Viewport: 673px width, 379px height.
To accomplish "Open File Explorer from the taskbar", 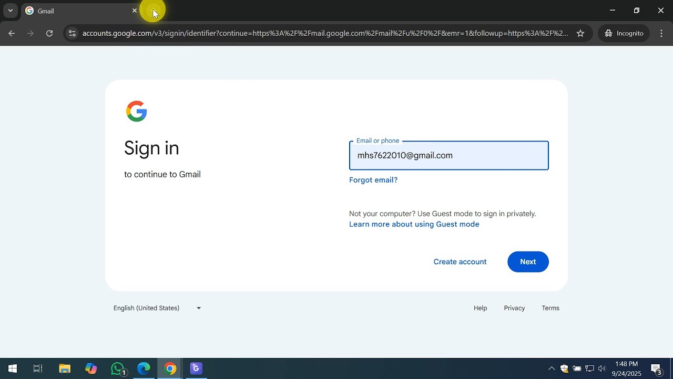I will click(65, 368).
